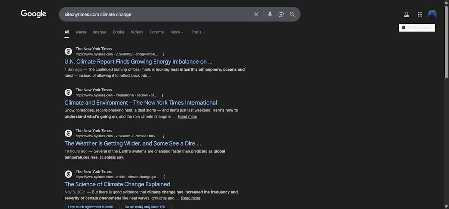The width and height of the screenshot is (449, 209).
Task: Click 'Do we really only have 150...' chip
Action: (x=146, y=207)
